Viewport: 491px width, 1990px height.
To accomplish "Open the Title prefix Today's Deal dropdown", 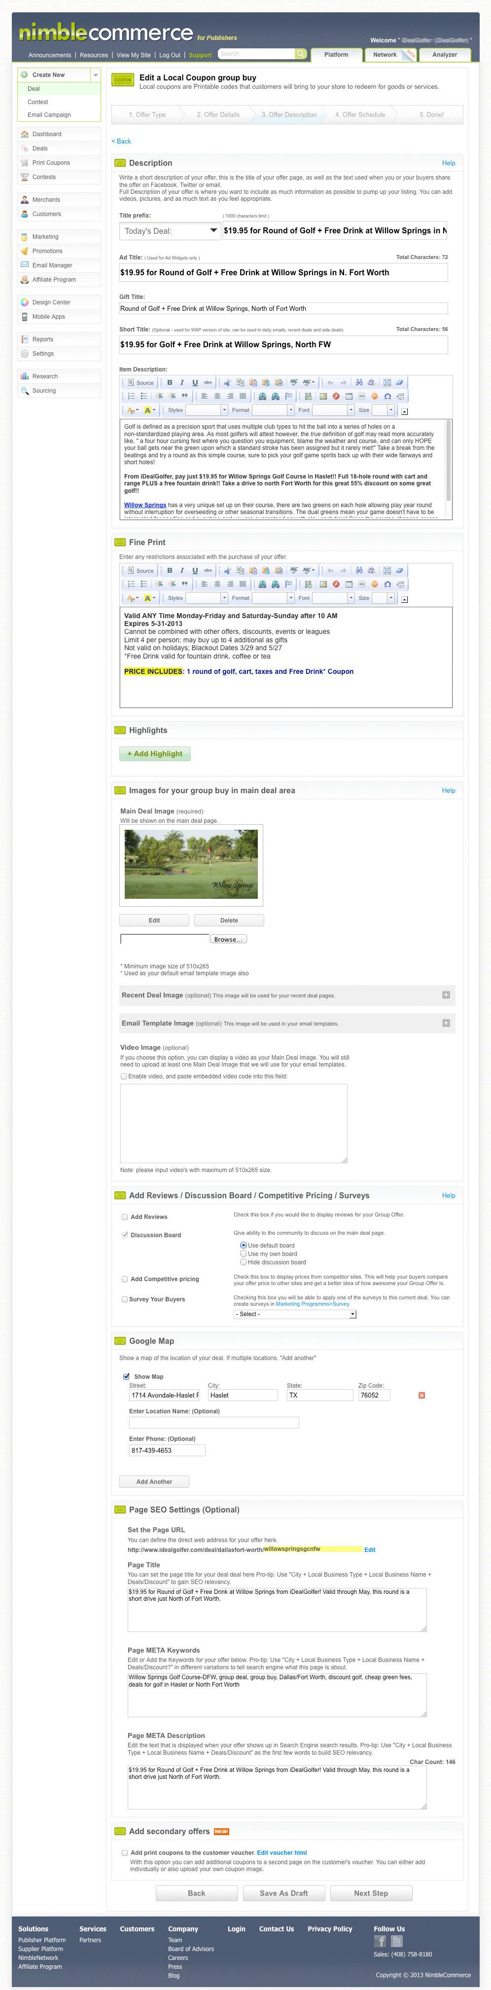I will [x=170, y=231].
